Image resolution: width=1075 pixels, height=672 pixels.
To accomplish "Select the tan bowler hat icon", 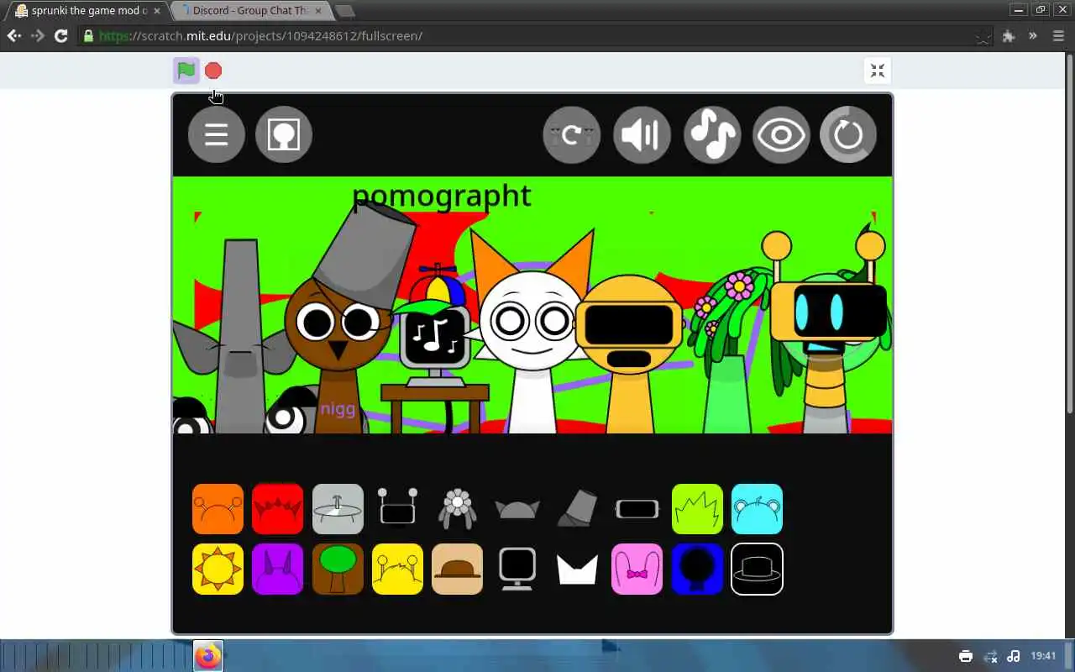I will (x=458, y=569).
